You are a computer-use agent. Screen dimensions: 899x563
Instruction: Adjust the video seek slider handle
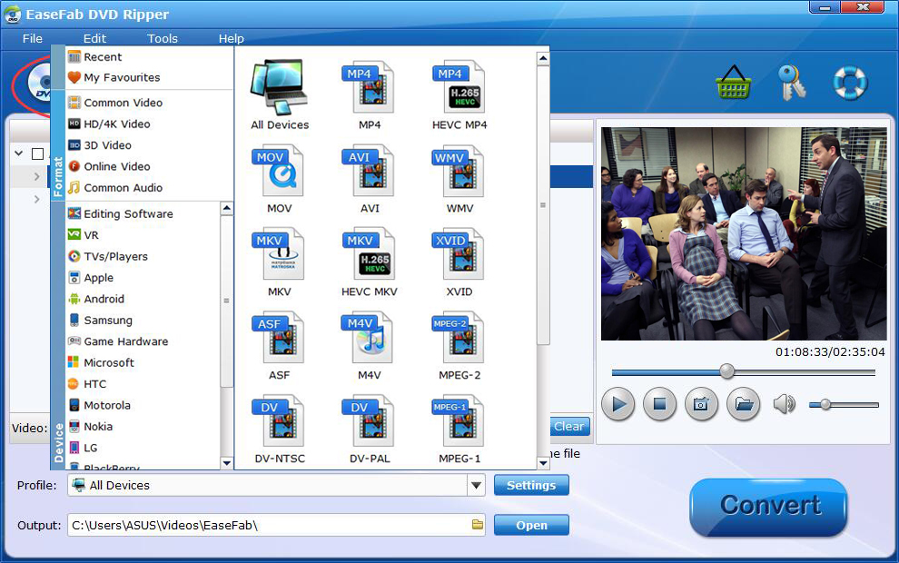(727, 371)
